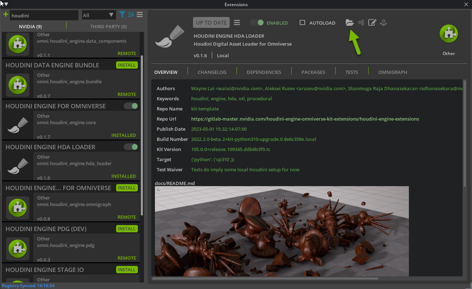This screenshot has width=472, height=289.
Task: Click the omni.houdini_engine.data_components name text
Action: (x=82, y=41)
